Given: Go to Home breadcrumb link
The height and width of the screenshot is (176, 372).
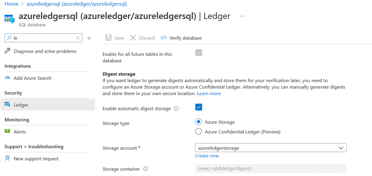Looking at the screenshot, I should coord(11,4).
